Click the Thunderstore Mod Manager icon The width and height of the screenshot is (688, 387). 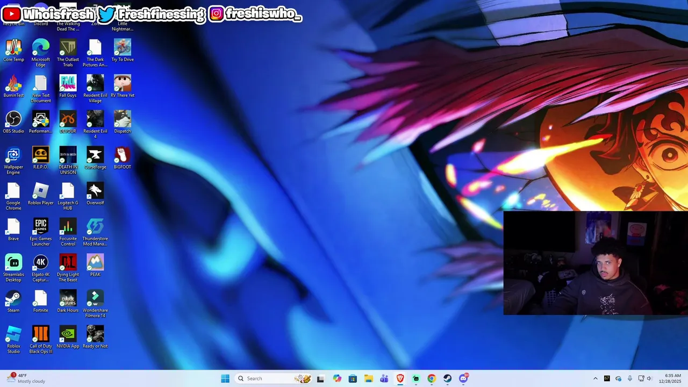pos(95,233)
